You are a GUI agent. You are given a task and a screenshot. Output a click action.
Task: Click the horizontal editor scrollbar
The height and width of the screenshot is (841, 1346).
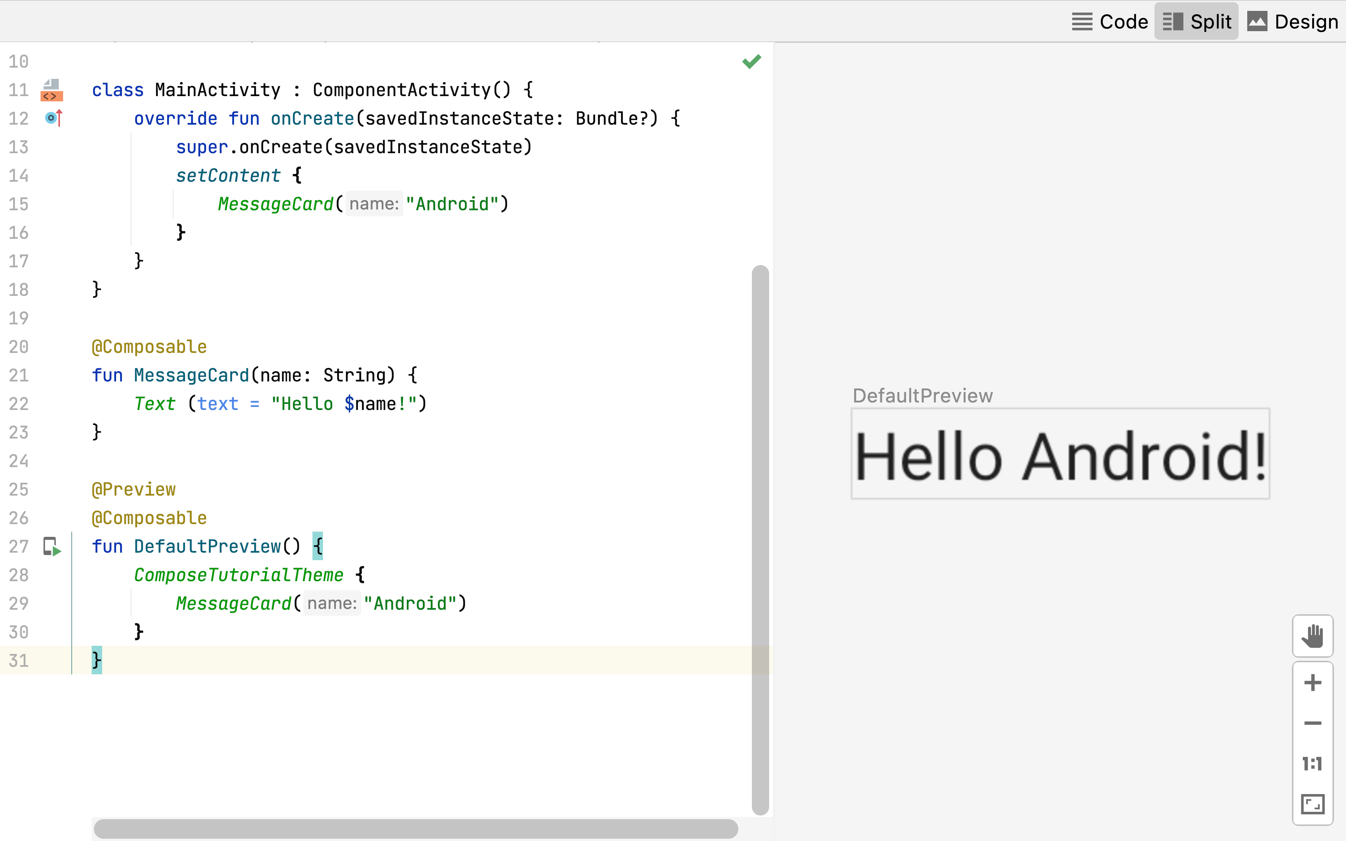coord(415,829)
